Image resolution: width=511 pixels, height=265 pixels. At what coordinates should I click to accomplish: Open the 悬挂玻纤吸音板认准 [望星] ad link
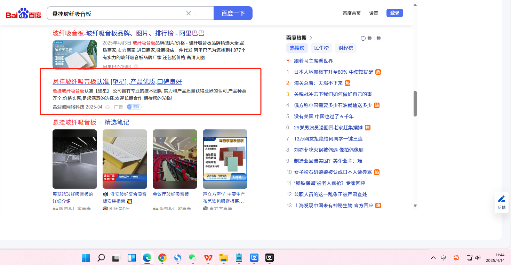pos(117,82)
